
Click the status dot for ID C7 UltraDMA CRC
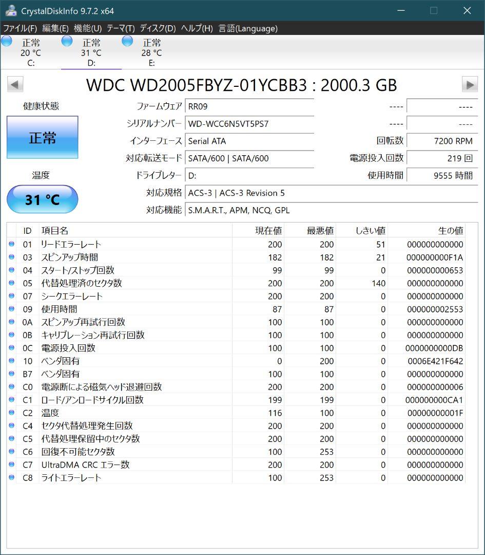click(x=11, y=465)
